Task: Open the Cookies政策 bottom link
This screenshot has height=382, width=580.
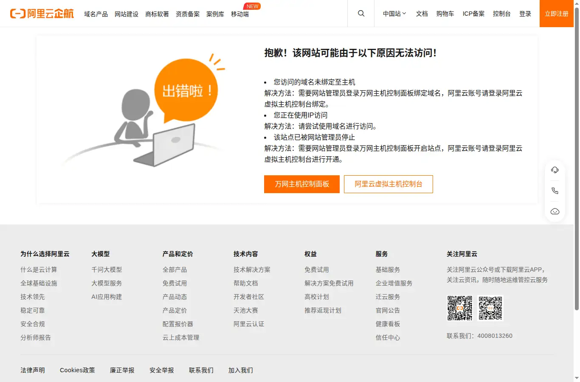Action: pyautogui.click(x=77, y=370)
